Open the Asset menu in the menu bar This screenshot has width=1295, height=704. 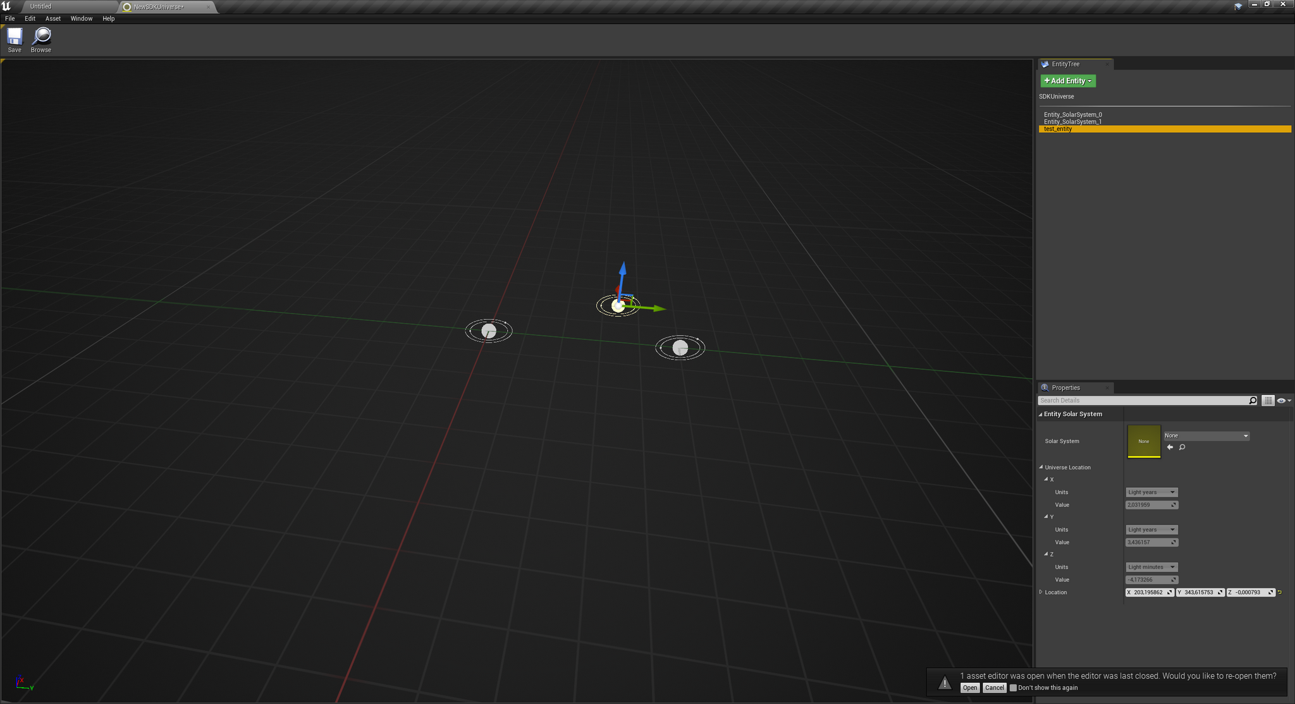click(x=53, y=18)
